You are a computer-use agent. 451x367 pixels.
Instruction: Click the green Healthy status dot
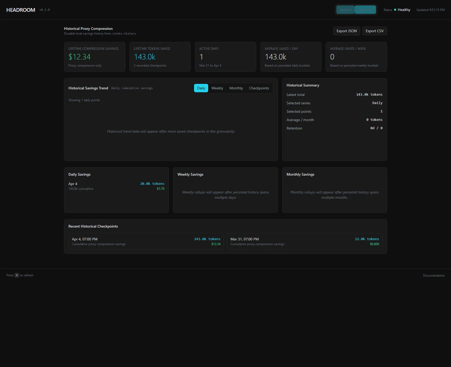click(x=395, y=10)
